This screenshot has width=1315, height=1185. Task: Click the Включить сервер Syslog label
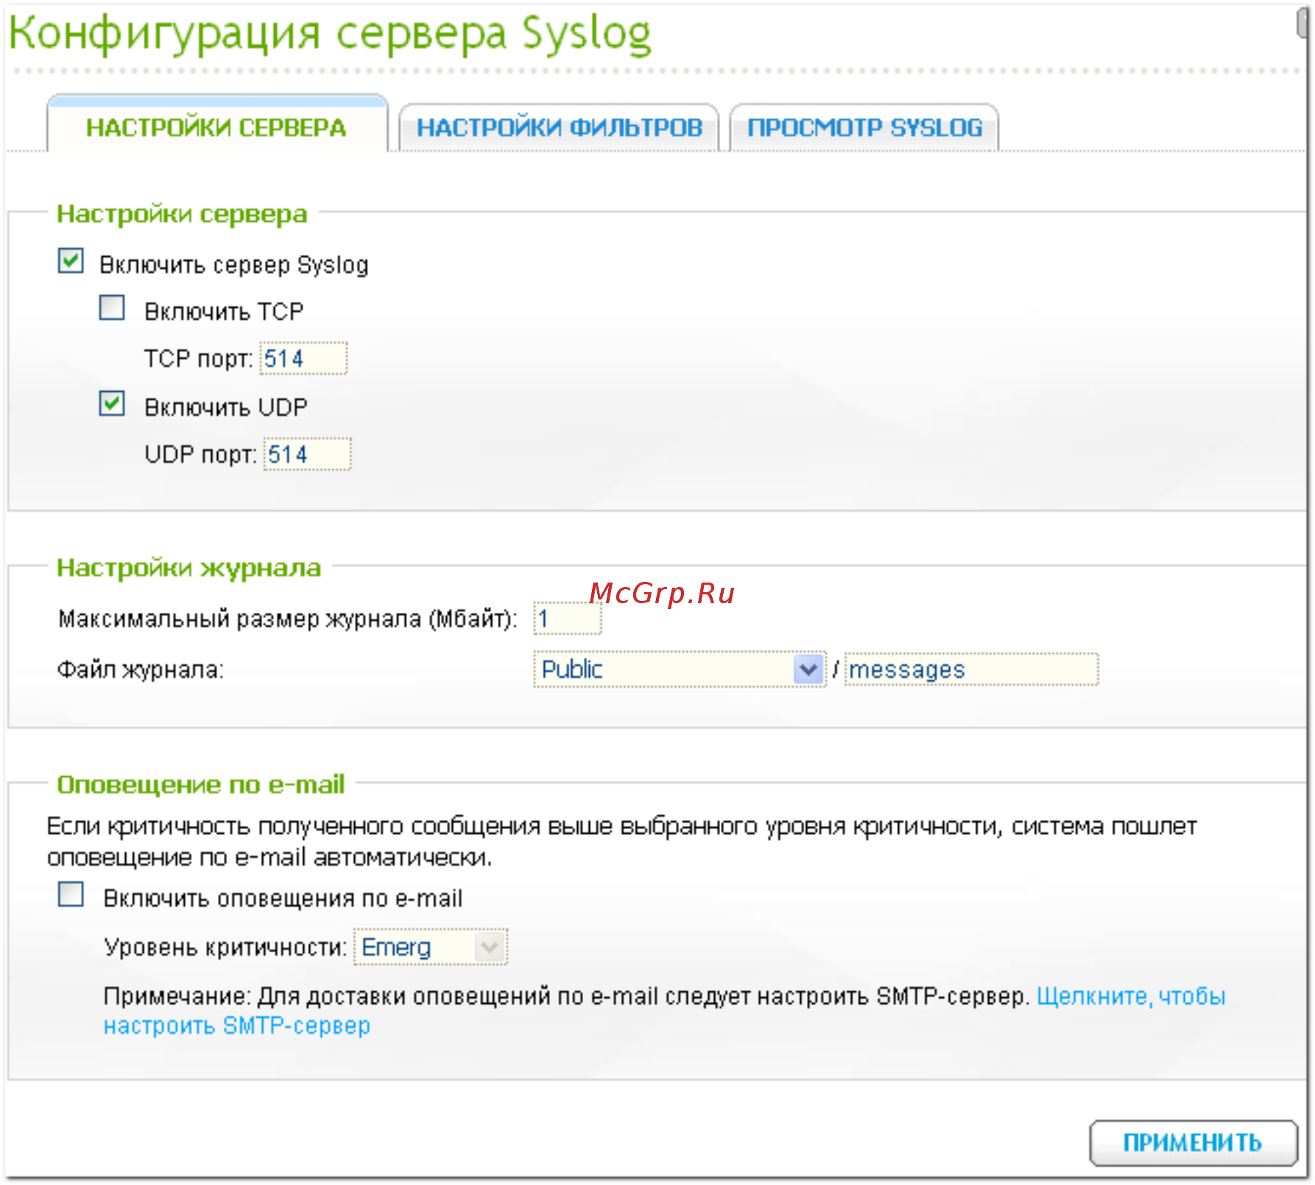234,264
